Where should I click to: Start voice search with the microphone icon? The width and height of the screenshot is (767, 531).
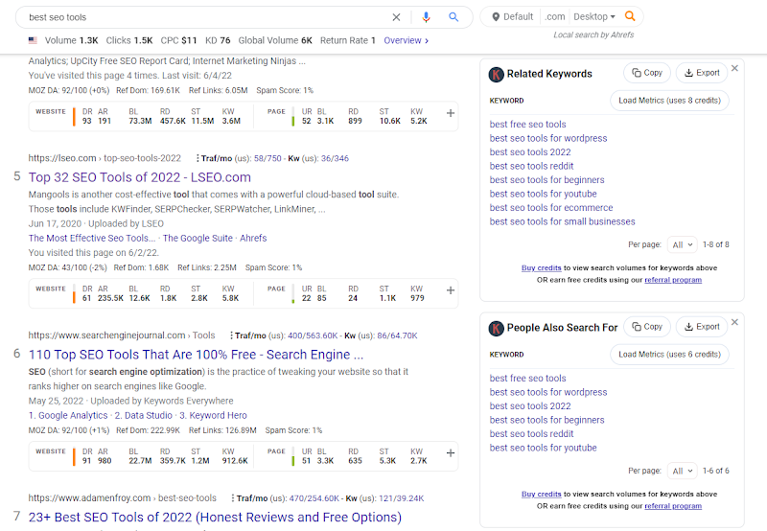(426, 17)
